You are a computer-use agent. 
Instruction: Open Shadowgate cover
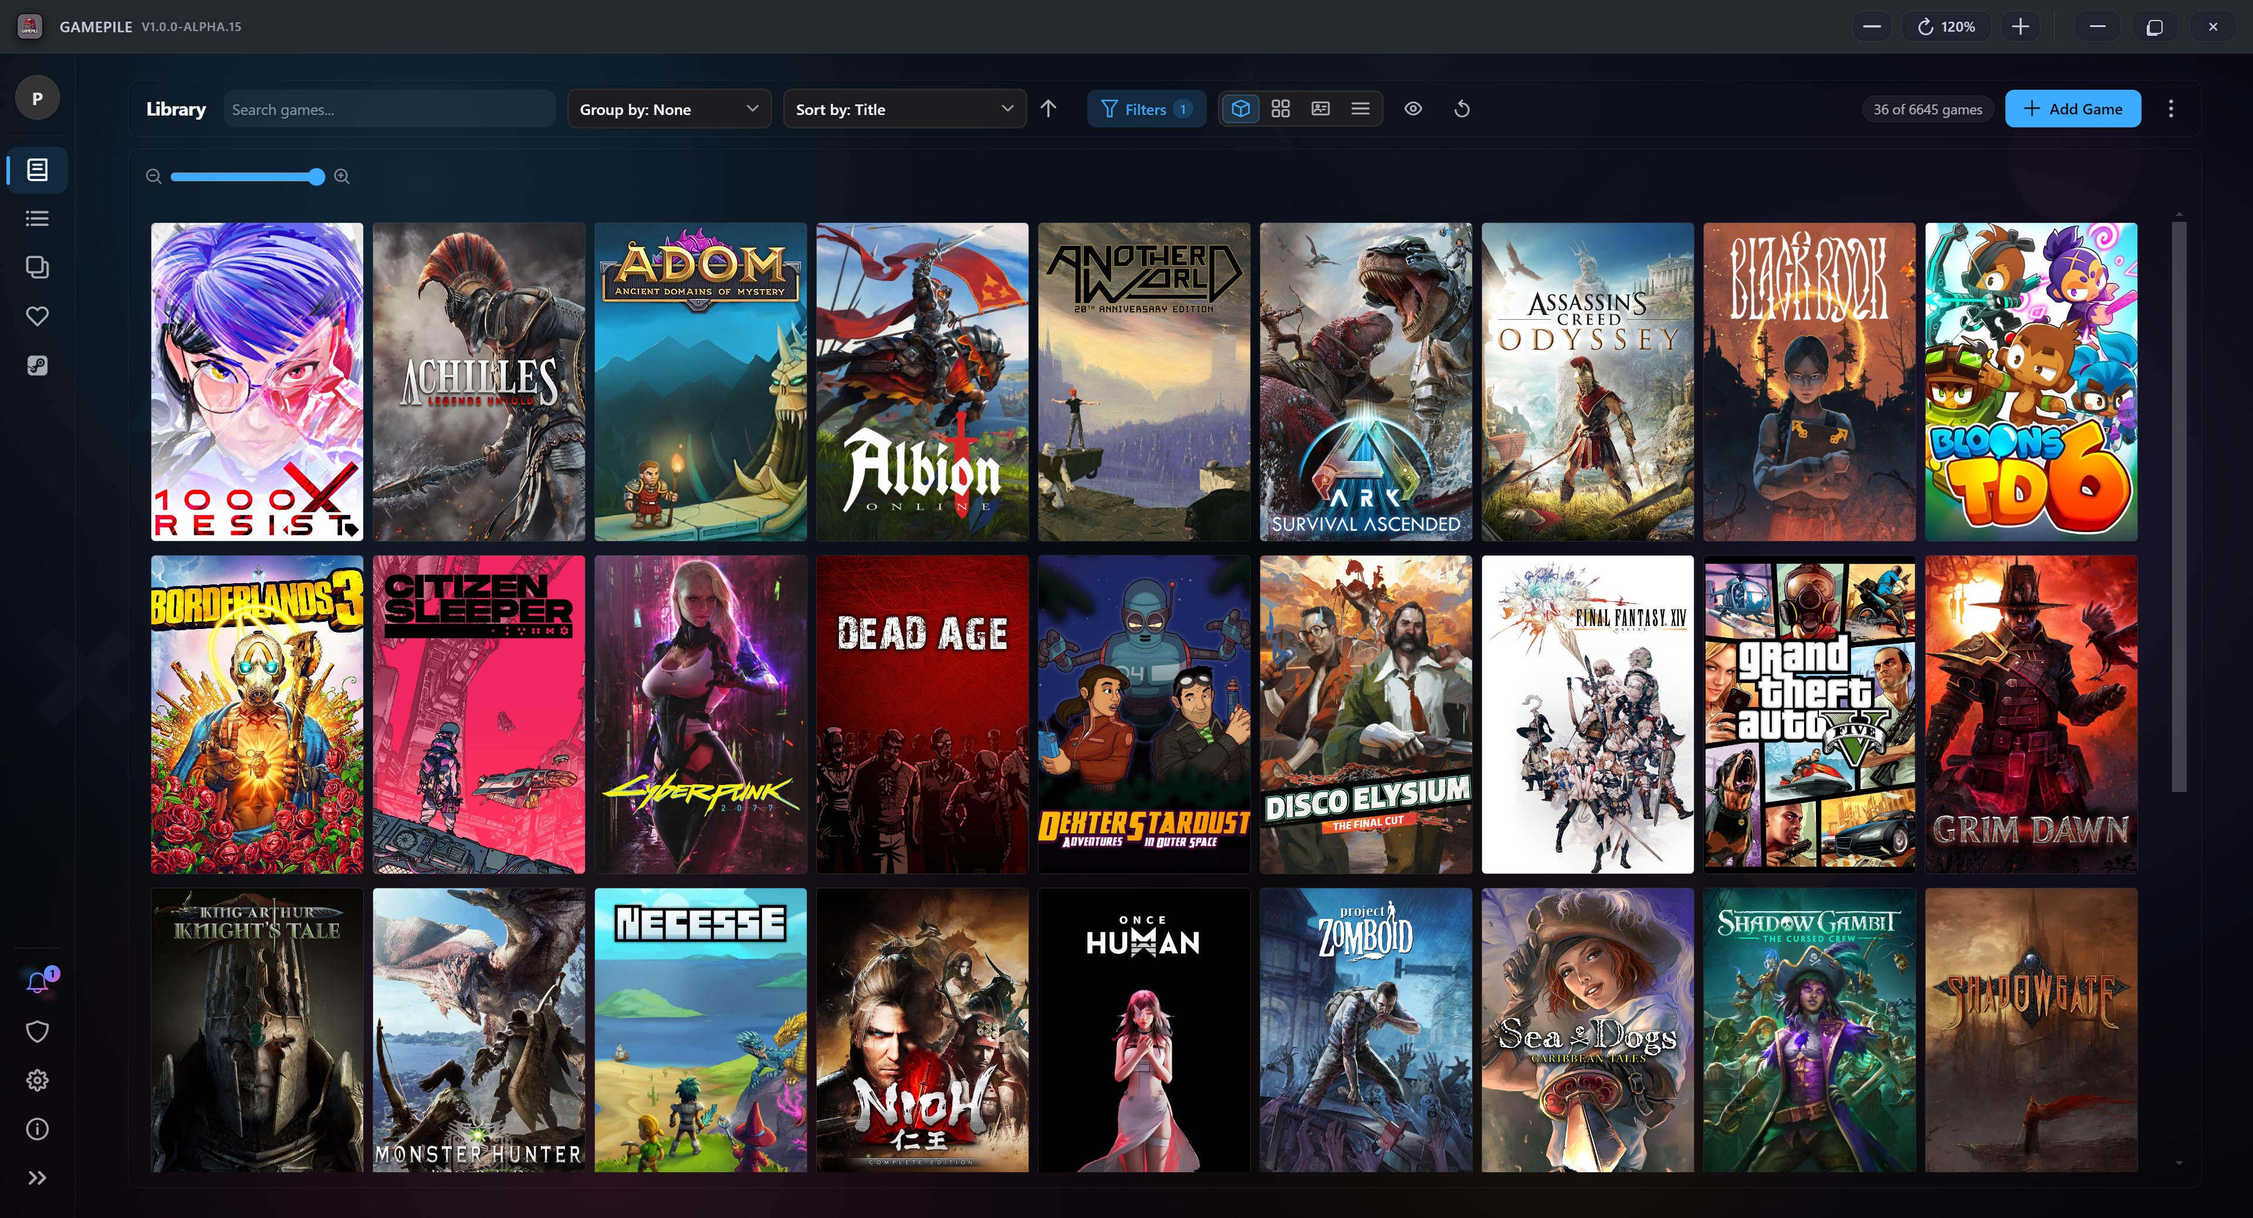(x=2032, y=1030)
